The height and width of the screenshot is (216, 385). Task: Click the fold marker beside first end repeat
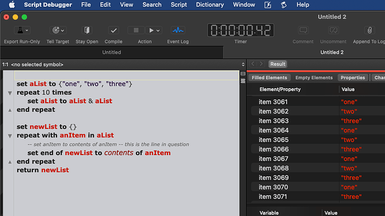point(10,110)
